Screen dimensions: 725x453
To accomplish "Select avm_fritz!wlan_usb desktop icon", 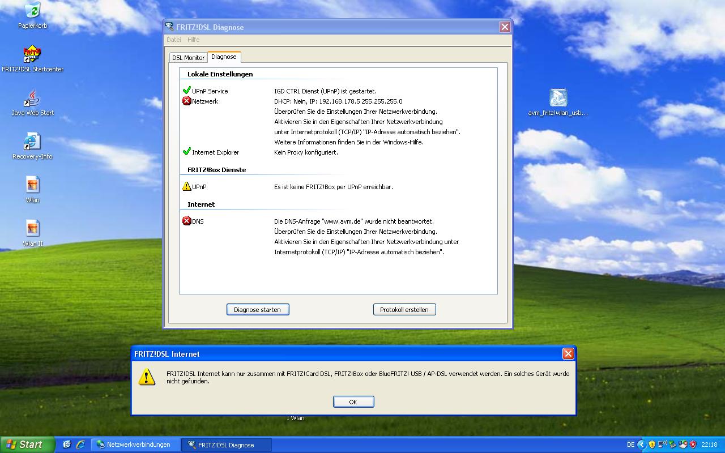I will tap(558, 102).
